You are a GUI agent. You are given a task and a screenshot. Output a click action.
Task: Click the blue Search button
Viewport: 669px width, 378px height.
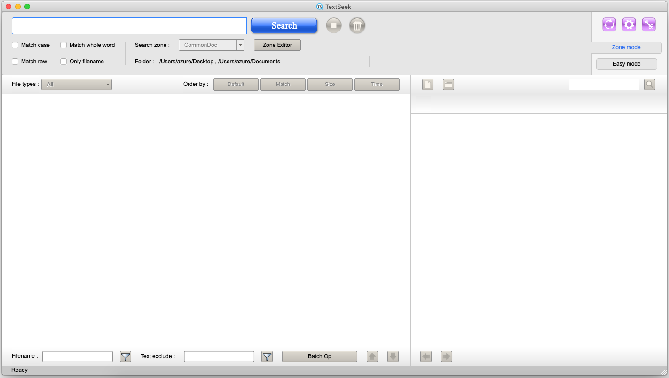point(284,26)
